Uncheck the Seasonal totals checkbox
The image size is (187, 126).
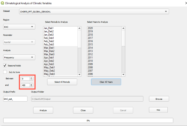click(5, 65)
